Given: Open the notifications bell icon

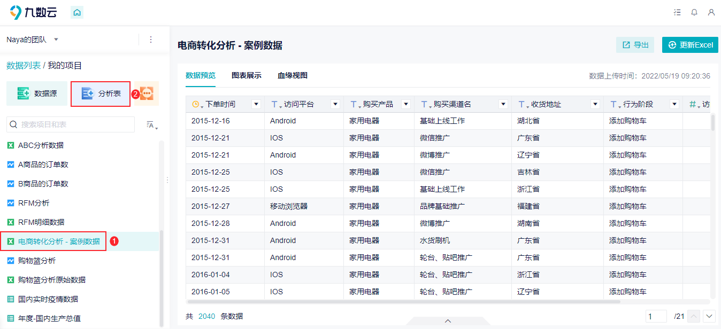Looking at the screenshot, I should 694,12.
